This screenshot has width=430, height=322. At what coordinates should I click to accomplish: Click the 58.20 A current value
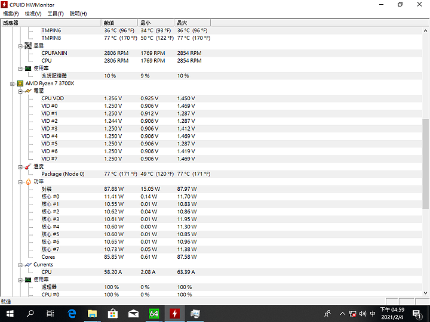[x=113, y=272]
